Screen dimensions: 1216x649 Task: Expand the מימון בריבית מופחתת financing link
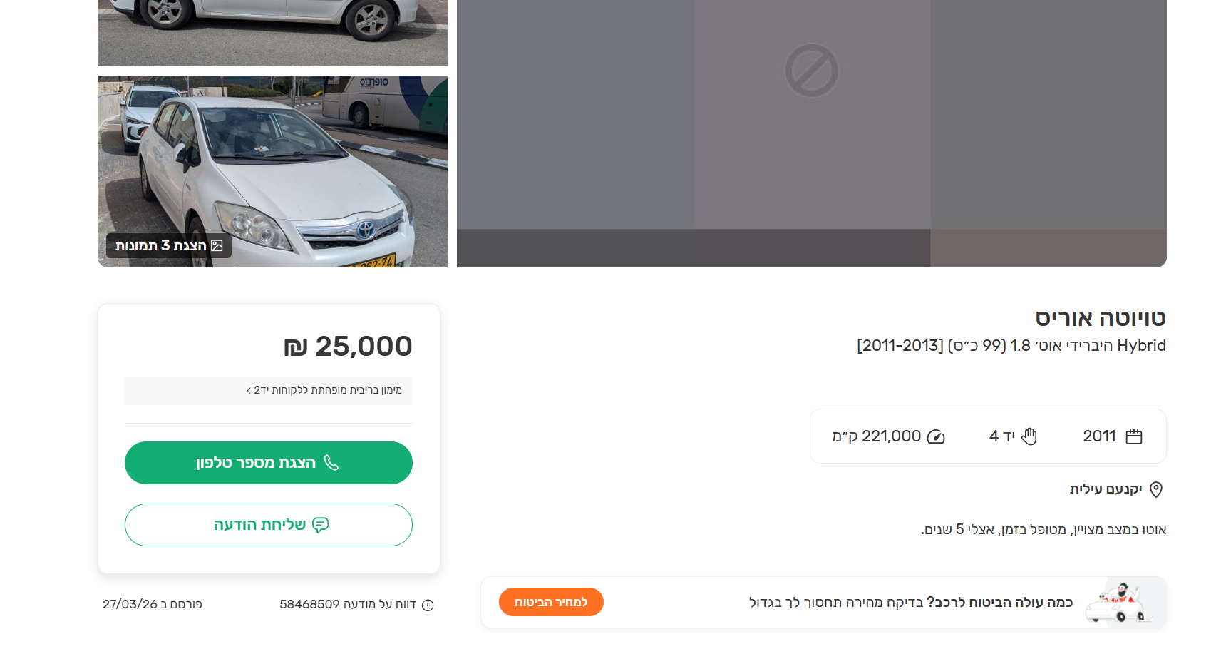pos(324,390)
